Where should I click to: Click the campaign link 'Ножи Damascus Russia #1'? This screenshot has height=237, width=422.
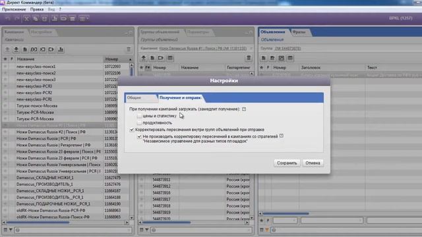coord(202,48)
